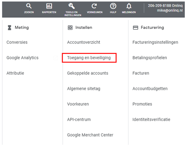The image size is (186, 145).
Task: Open Facturen page
Action: click(x=141, y=73)
